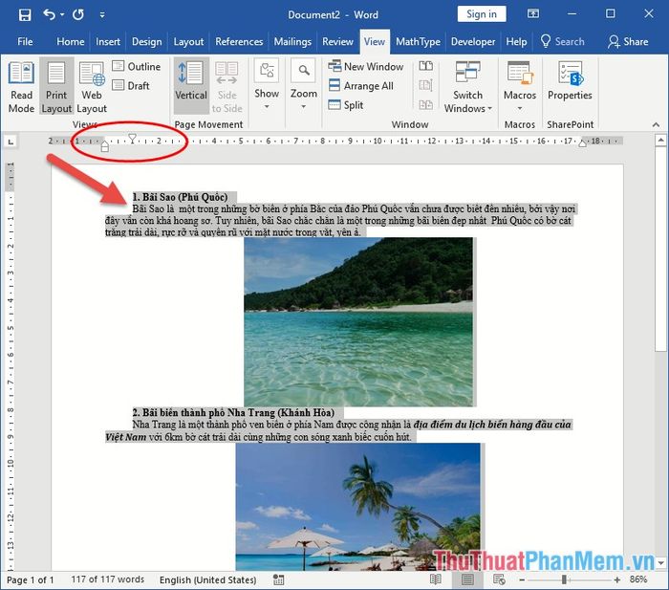669x590 pixels.
Task: Click Split window
Action: click(x=346, y=105)
